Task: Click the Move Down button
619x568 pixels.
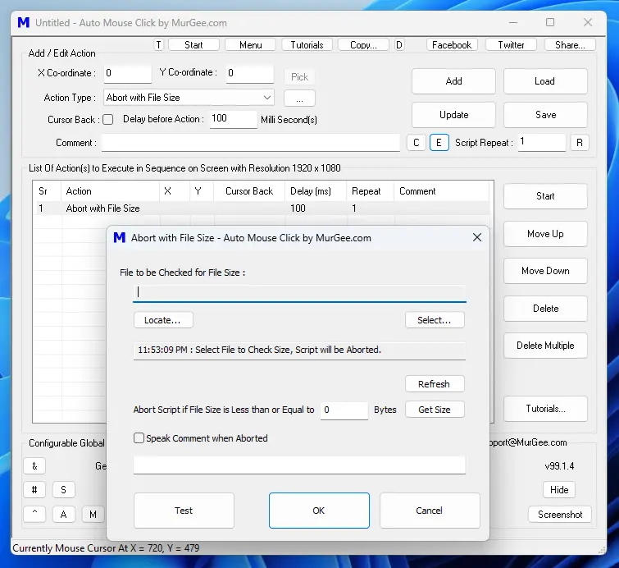Action: tap(545, 271)
